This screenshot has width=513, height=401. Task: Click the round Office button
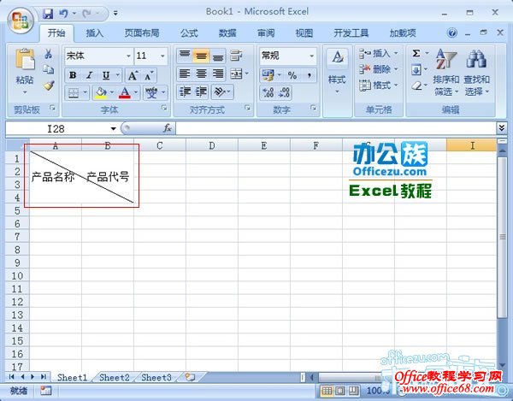coord(21,21)
